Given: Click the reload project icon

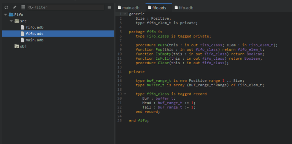Looking at the screenshot, I should tap(6, 8).
